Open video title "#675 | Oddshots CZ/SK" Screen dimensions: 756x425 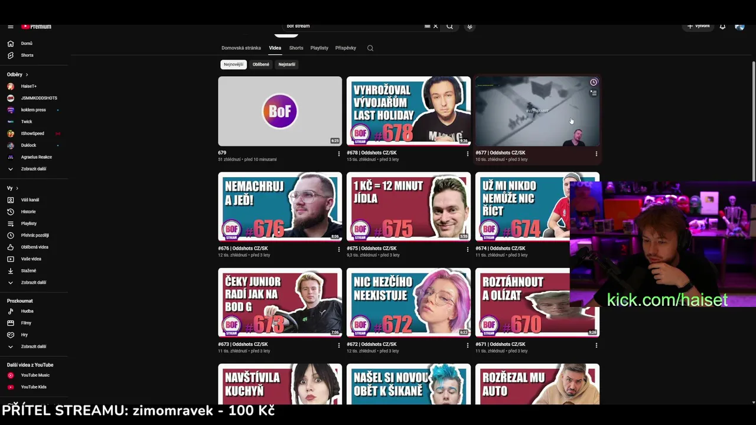tap(372, 249)
